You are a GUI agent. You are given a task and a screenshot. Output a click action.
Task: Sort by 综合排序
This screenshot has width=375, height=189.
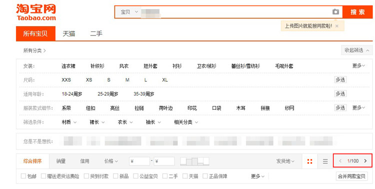click(x=32, y=161)
